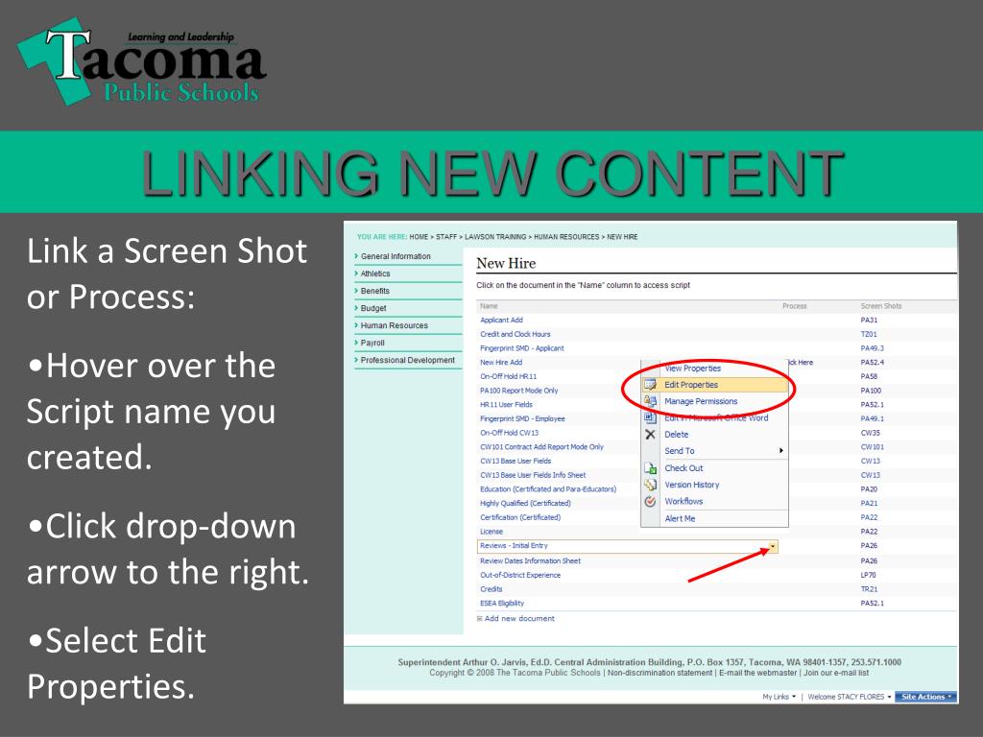Open Payroll in the sidebar
This screenshot has height=737, width=983.
click(372, 343)
